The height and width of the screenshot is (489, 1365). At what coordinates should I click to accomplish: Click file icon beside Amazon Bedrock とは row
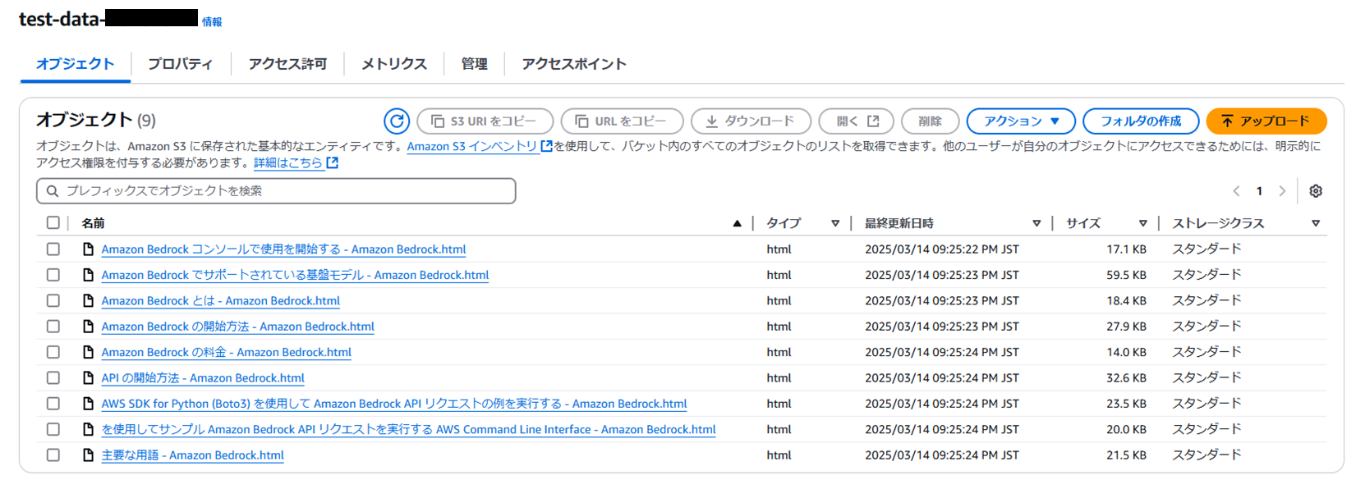coord(88,301)
